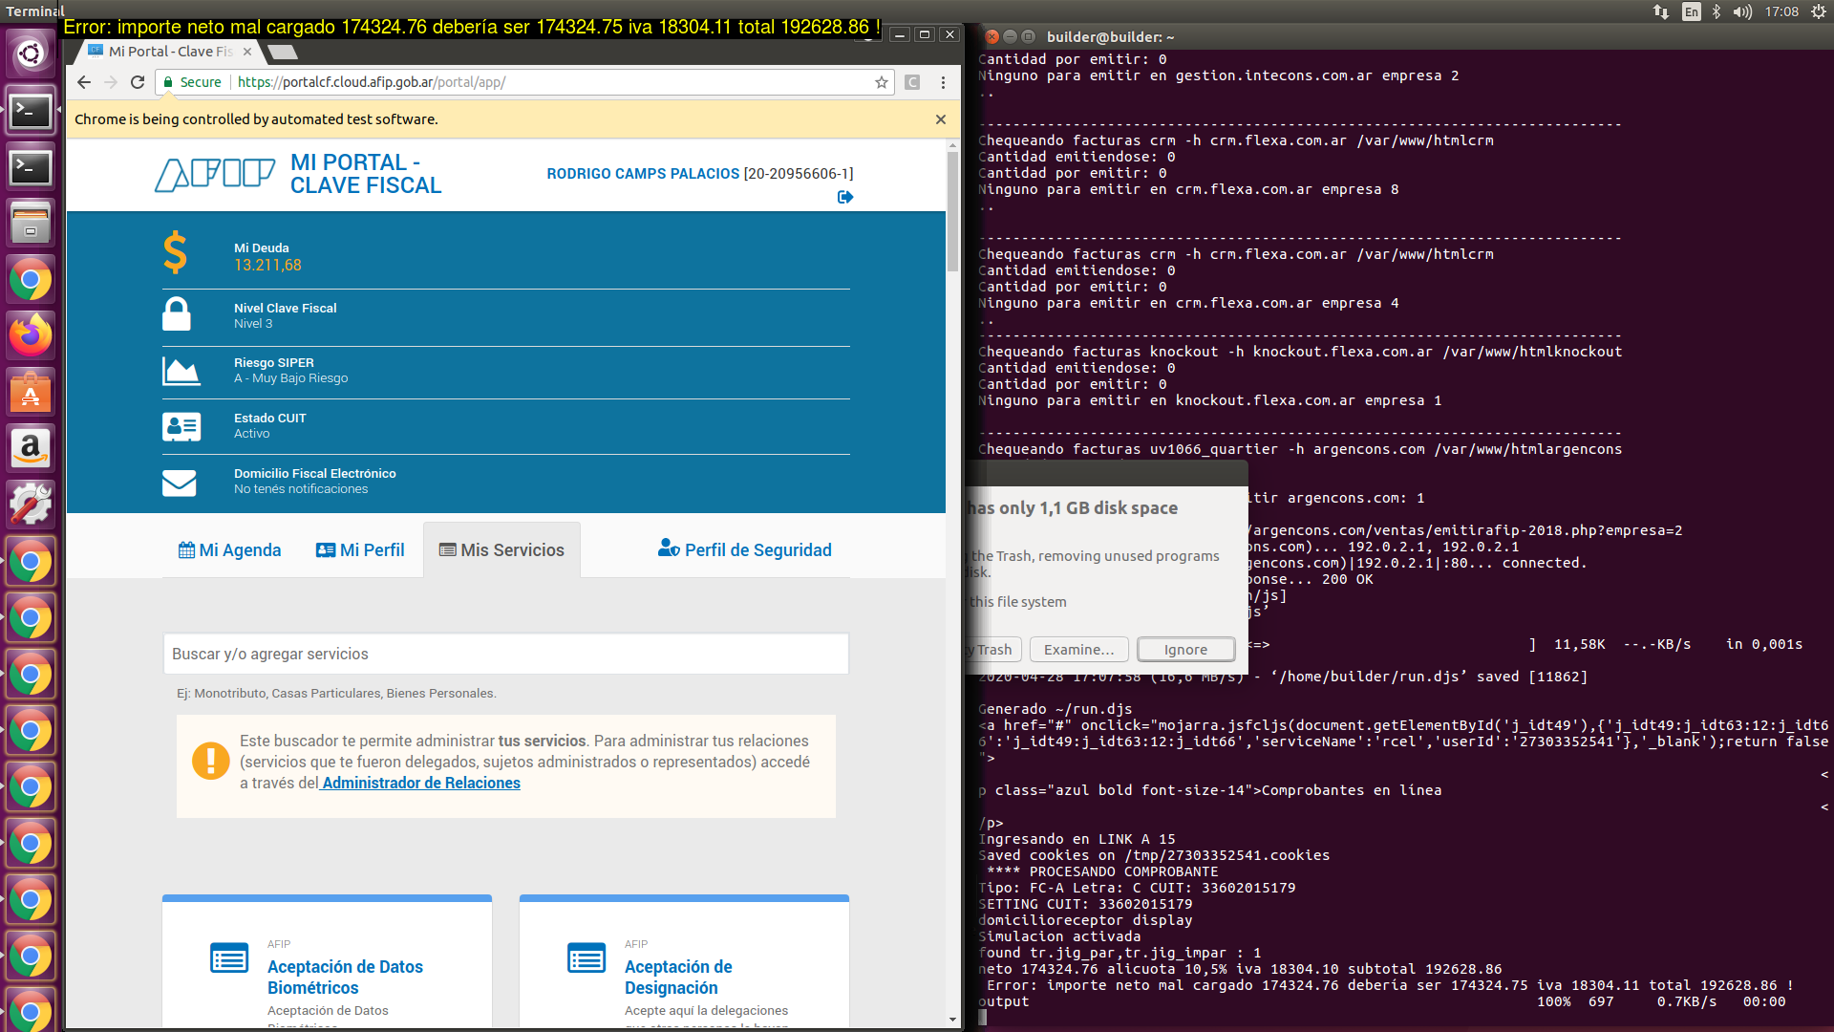This screenshot has height=1032, width=1834.
Task: Open first Terminal icon in launcher
Action: 31,112
